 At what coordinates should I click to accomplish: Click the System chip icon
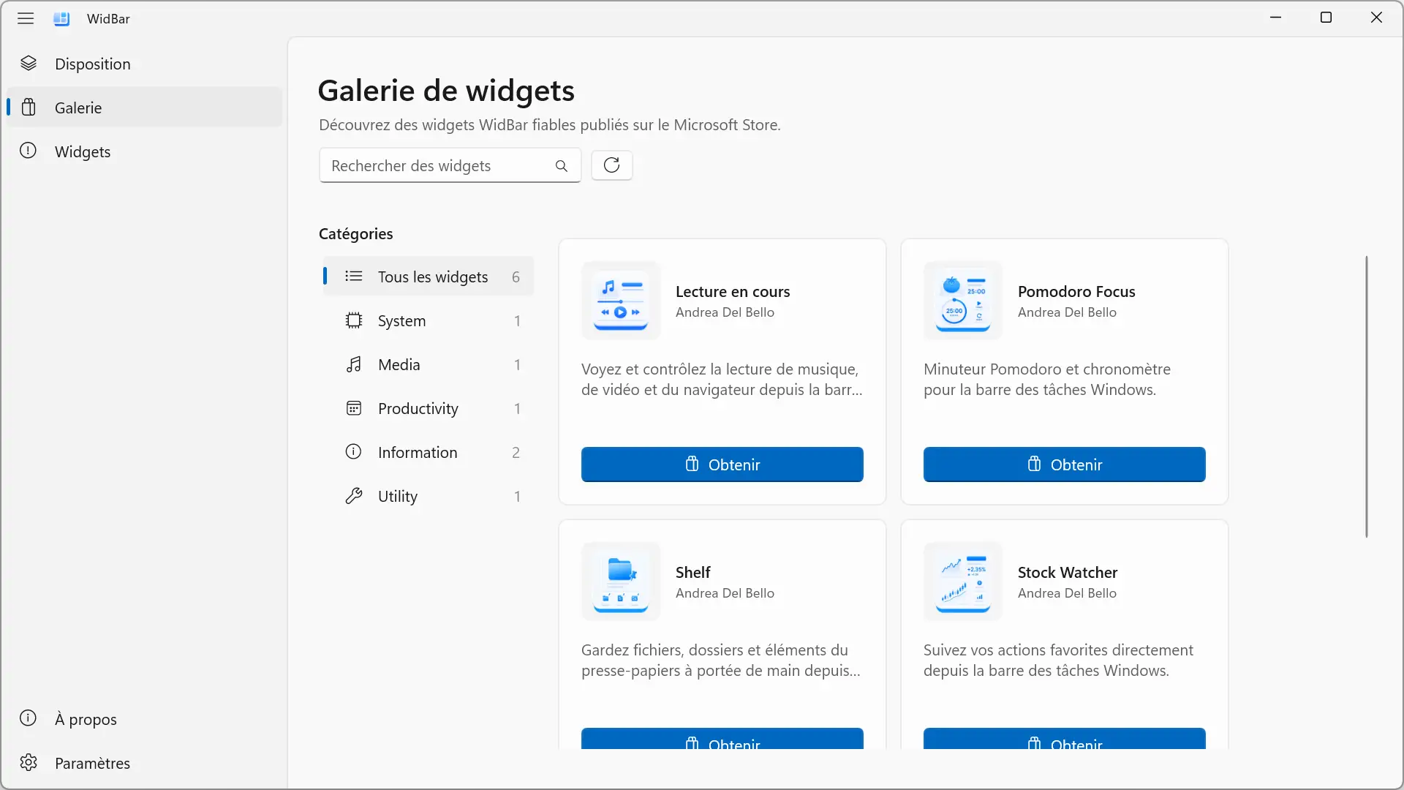354,320
